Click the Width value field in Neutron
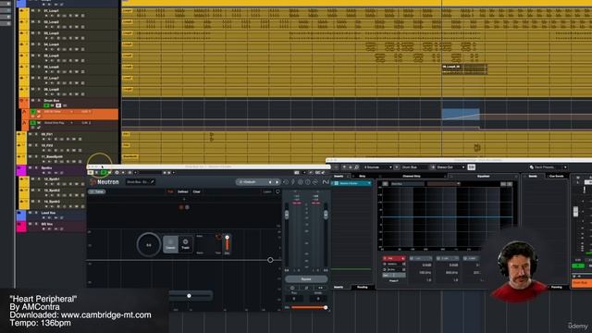The image size is (592, 333). 318,299
